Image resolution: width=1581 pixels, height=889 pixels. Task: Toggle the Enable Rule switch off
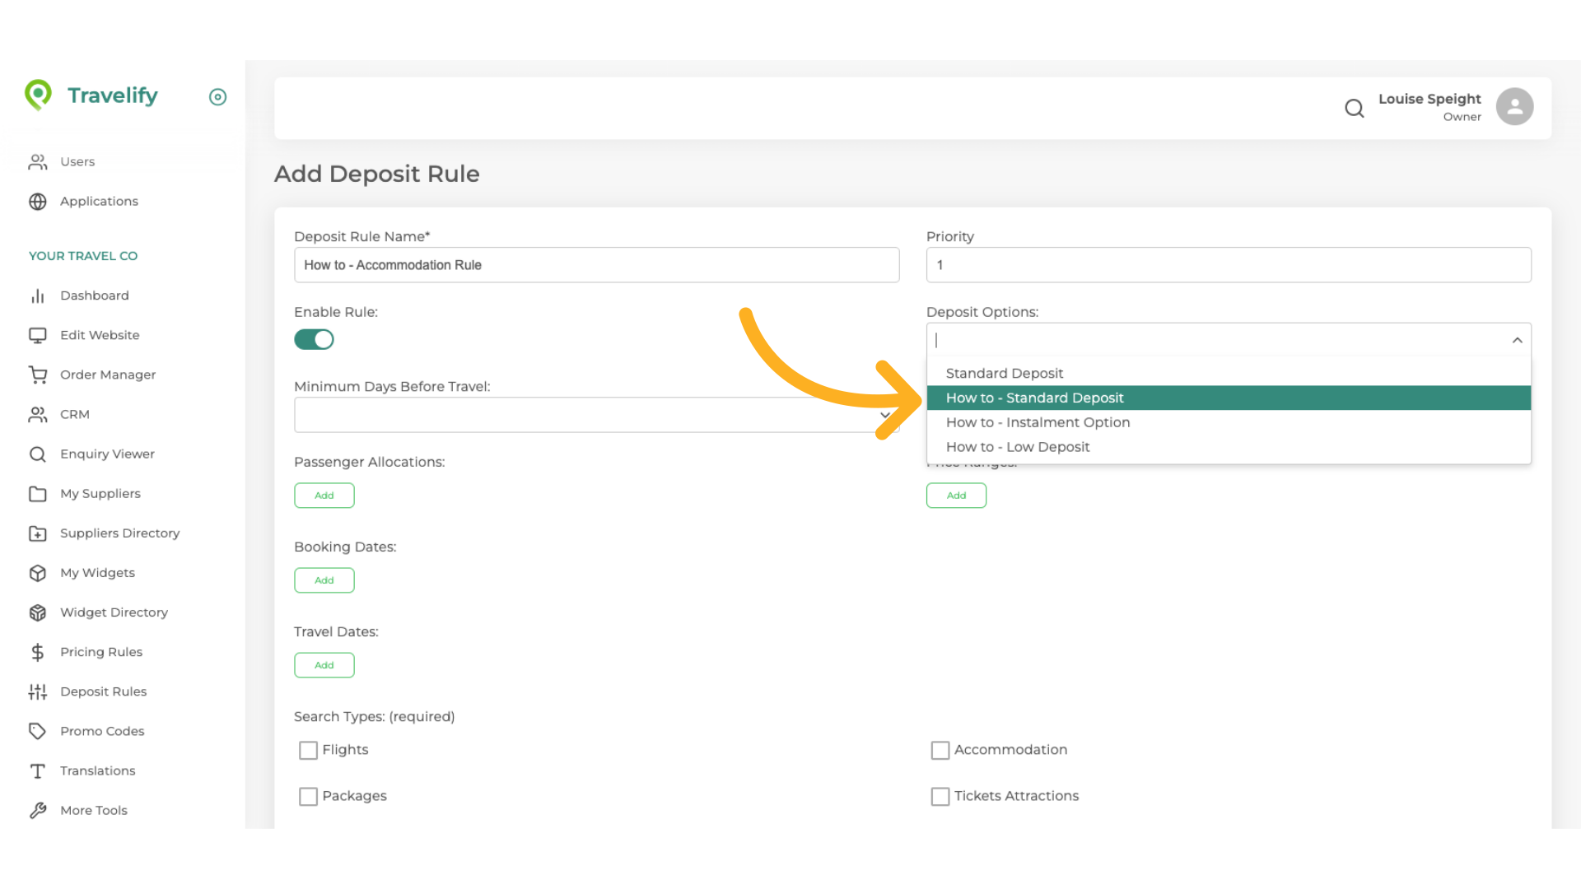(314, 339)
